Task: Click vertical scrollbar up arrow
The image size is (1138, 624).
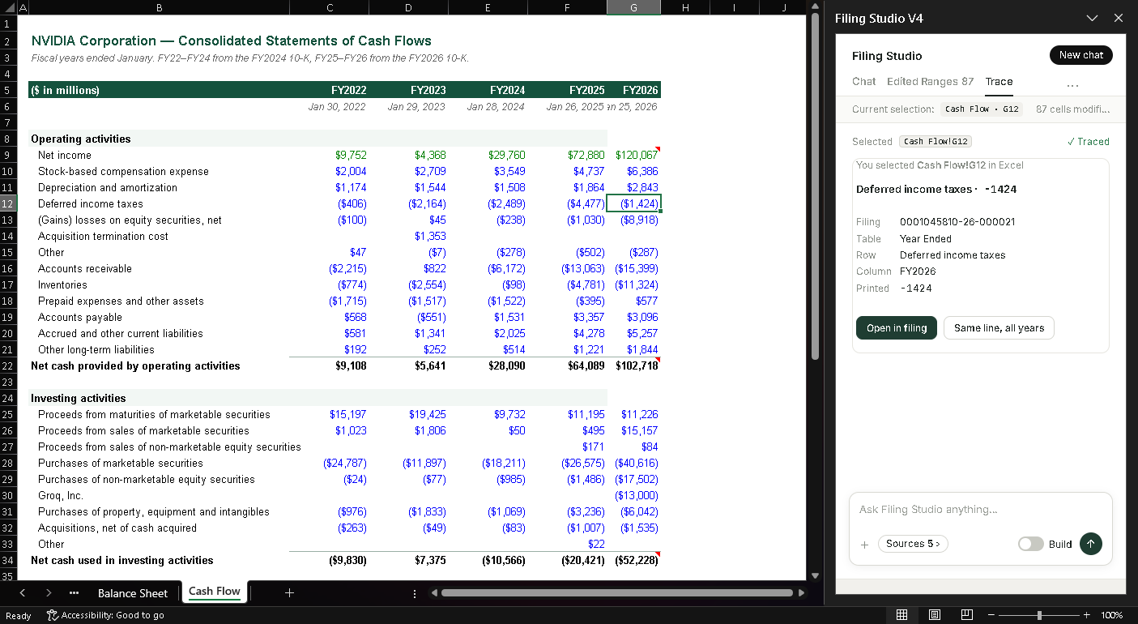Action: point(815,7)
